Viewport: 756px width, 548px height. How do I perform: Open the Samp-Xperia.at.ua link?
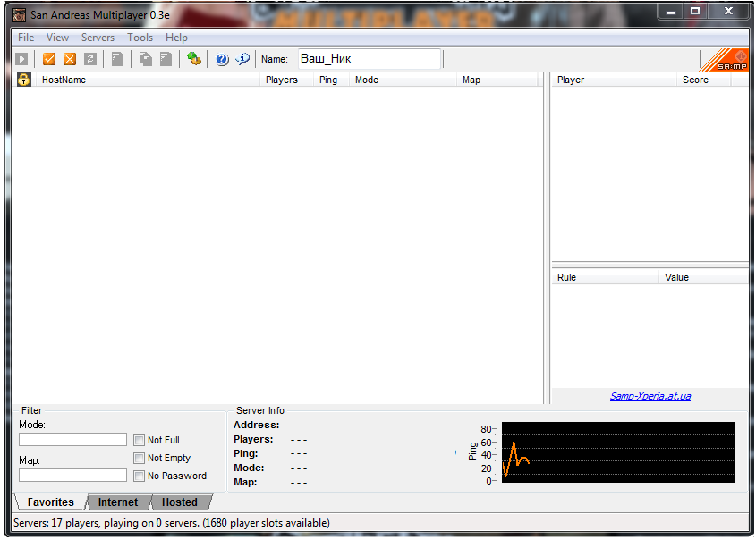650,396
